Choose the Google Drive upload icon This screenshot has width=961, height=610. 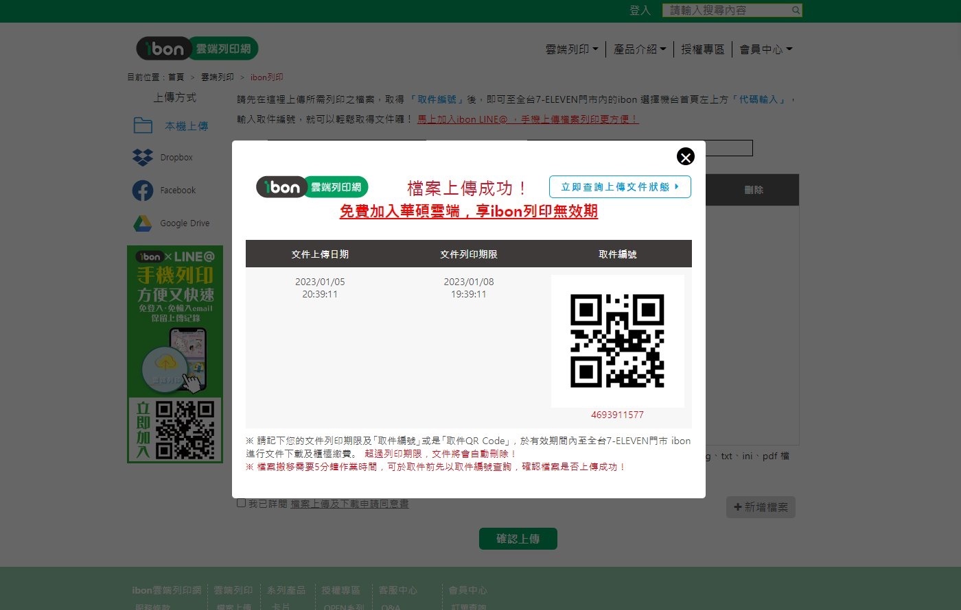(x=143, y=223)
